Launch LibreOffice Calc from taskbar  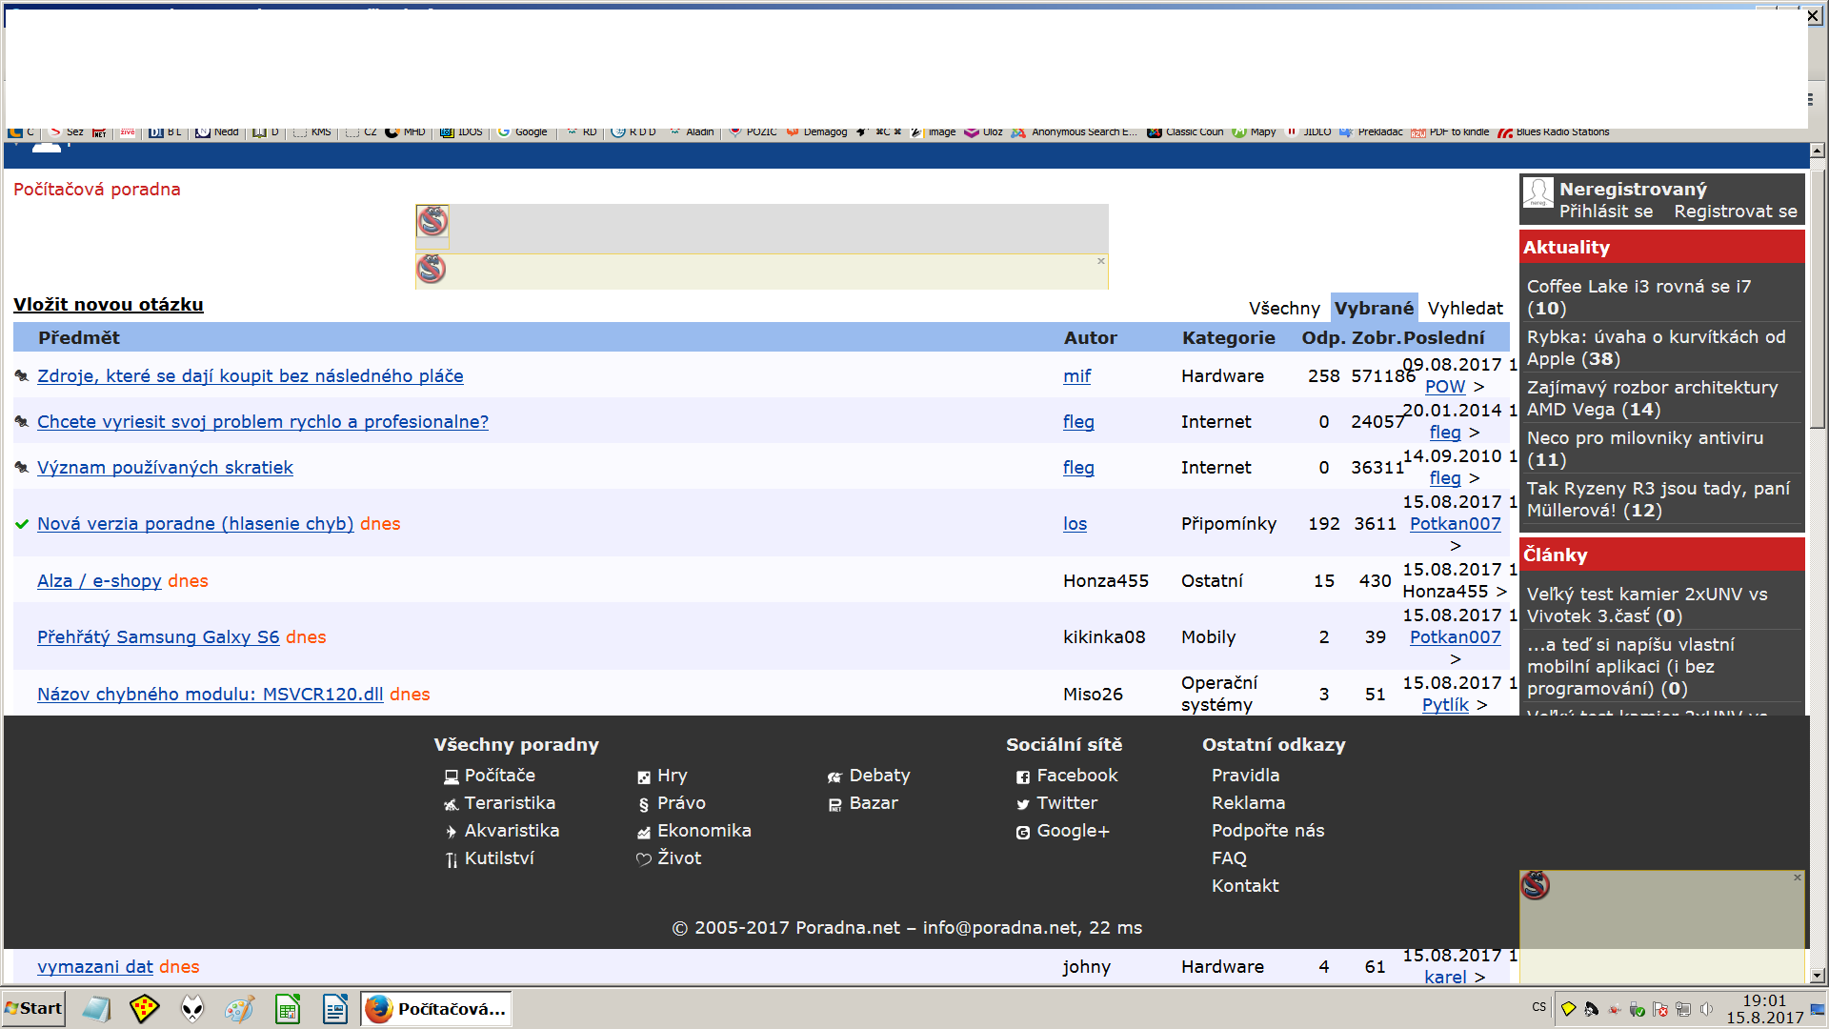(x=288, y=1008)
